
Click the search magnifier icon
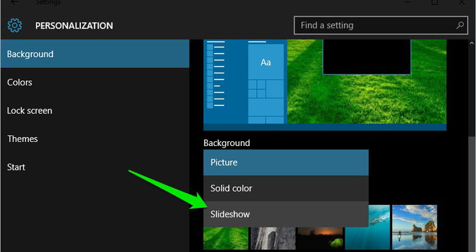(x=460, y=25)
